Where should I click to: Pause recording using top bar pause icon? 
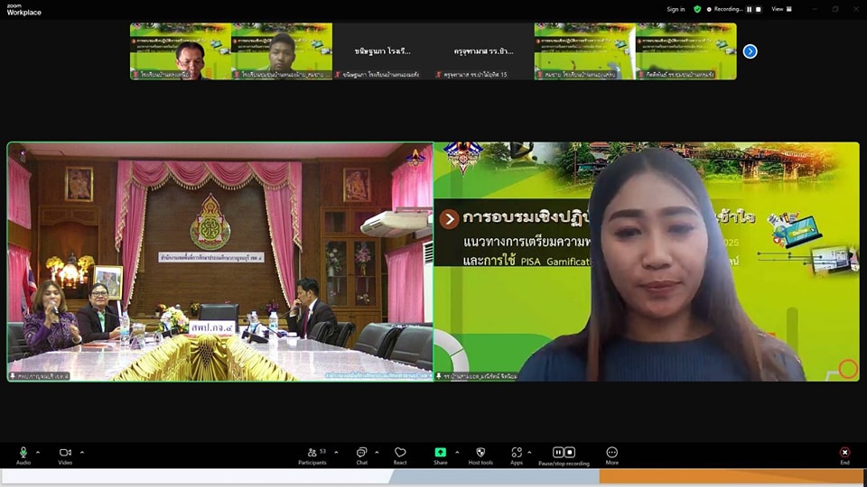(750, 9)
